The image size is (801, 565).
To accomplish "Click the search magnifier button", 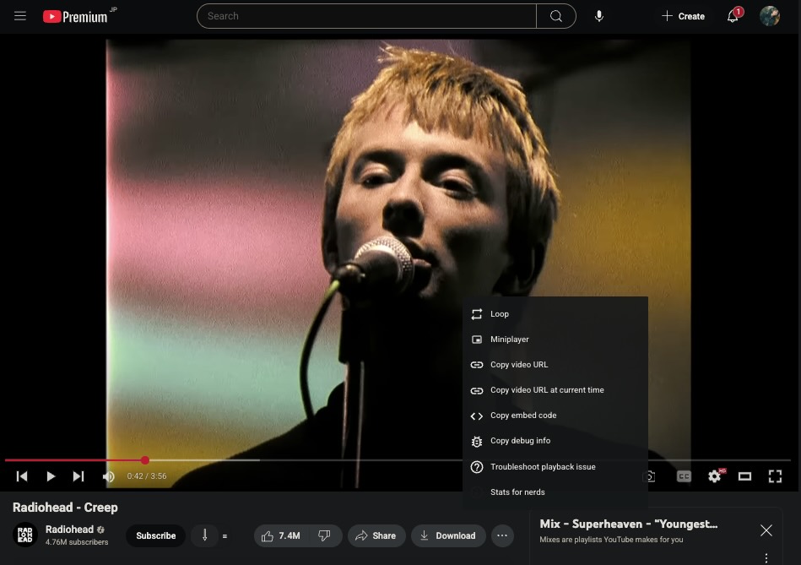I will click(x=555, y=16).
